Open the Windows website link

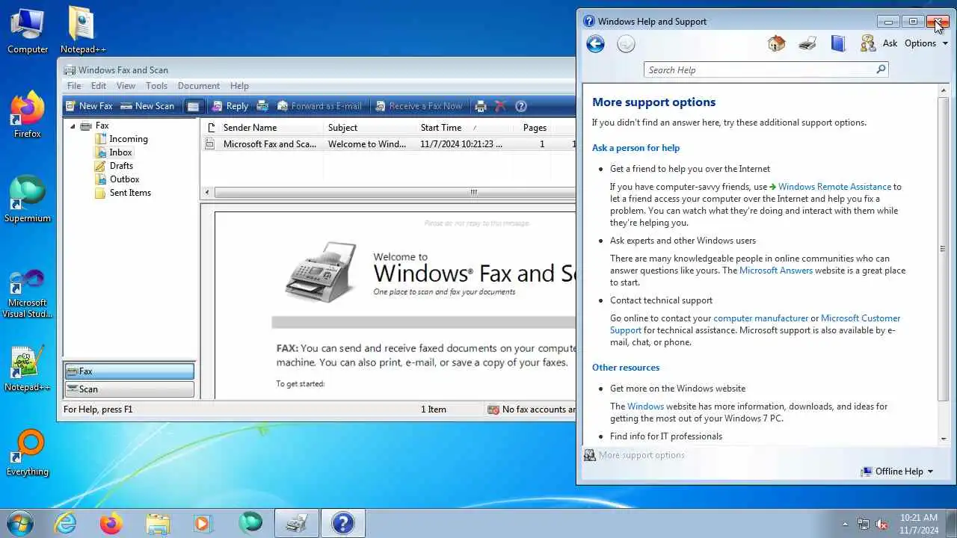pos(645,406)
